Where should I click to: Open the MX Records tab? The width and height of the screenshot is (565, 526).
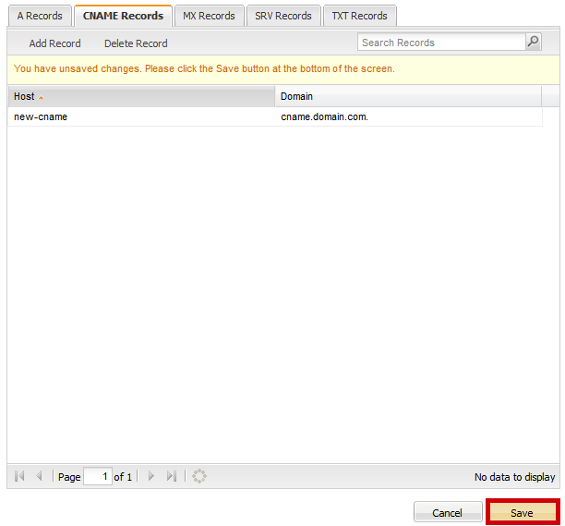pos(209,16)
